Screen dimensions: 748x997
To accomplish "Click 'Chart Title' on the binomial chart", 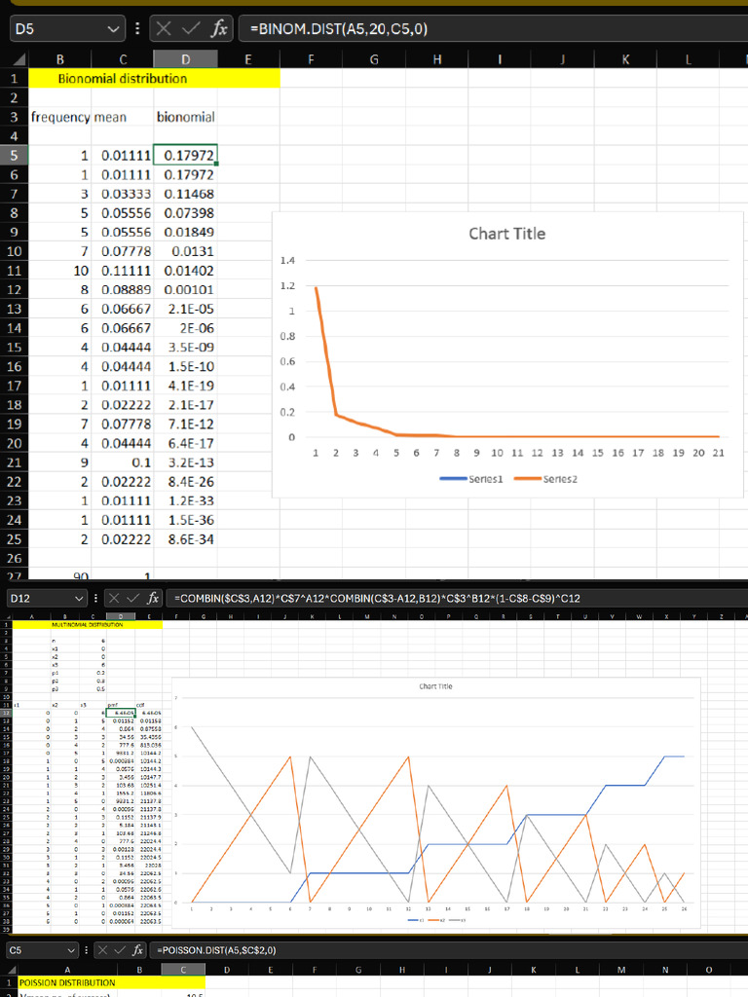I will [506, 234].
